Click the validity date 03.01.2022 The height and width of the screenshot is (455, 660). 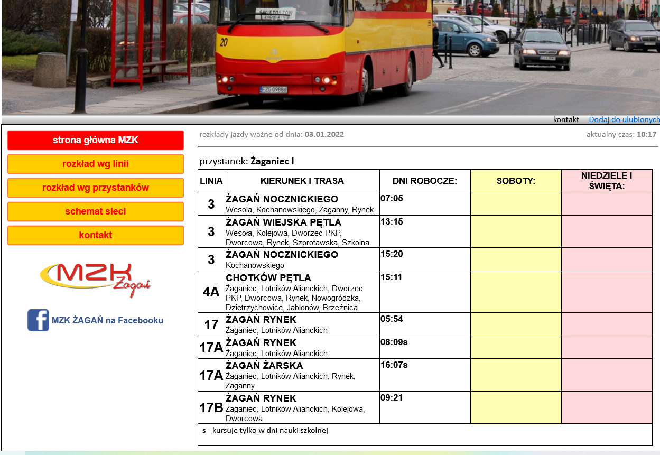point(324,134)
